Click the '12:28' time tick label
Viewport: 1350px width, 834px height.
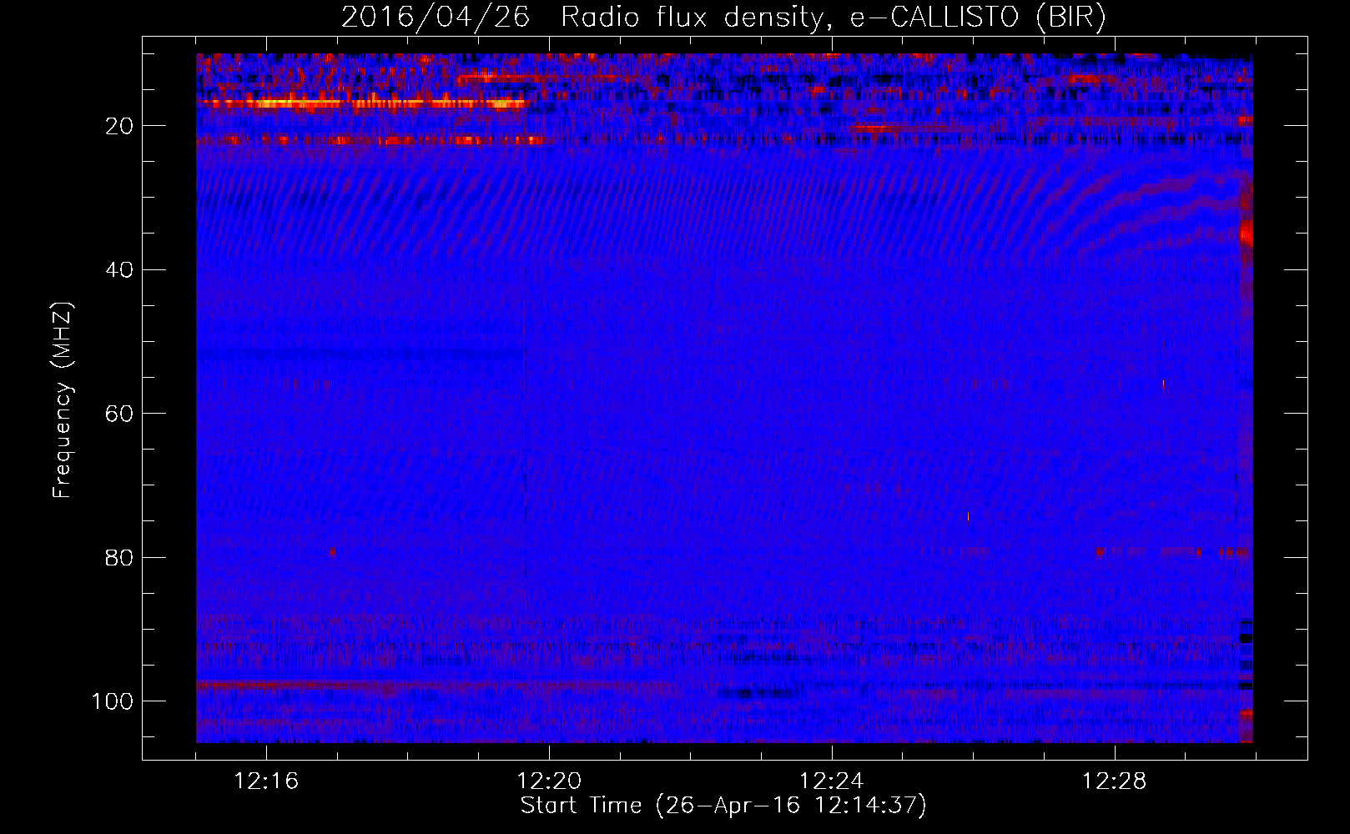click(1115, 781)
